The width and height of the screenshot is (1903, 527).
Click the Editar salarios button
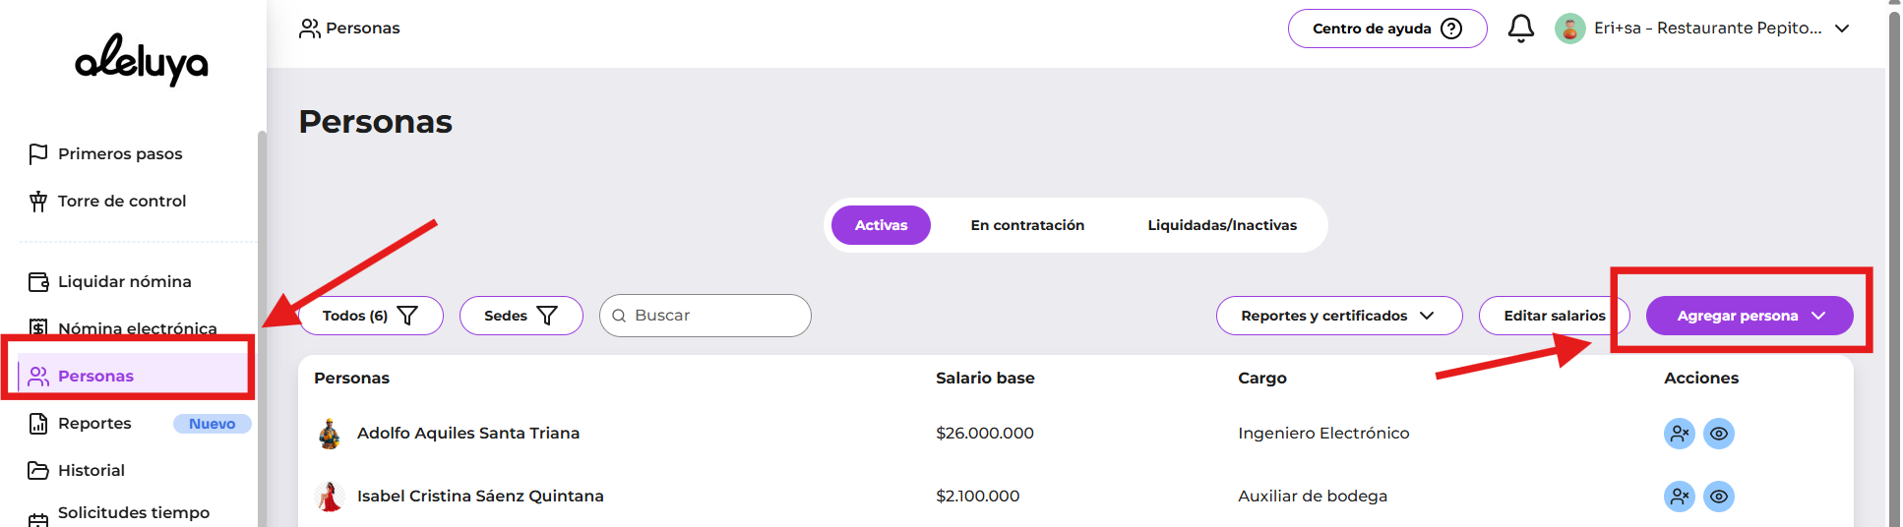pyautogui.click(x=1554, y=316)
